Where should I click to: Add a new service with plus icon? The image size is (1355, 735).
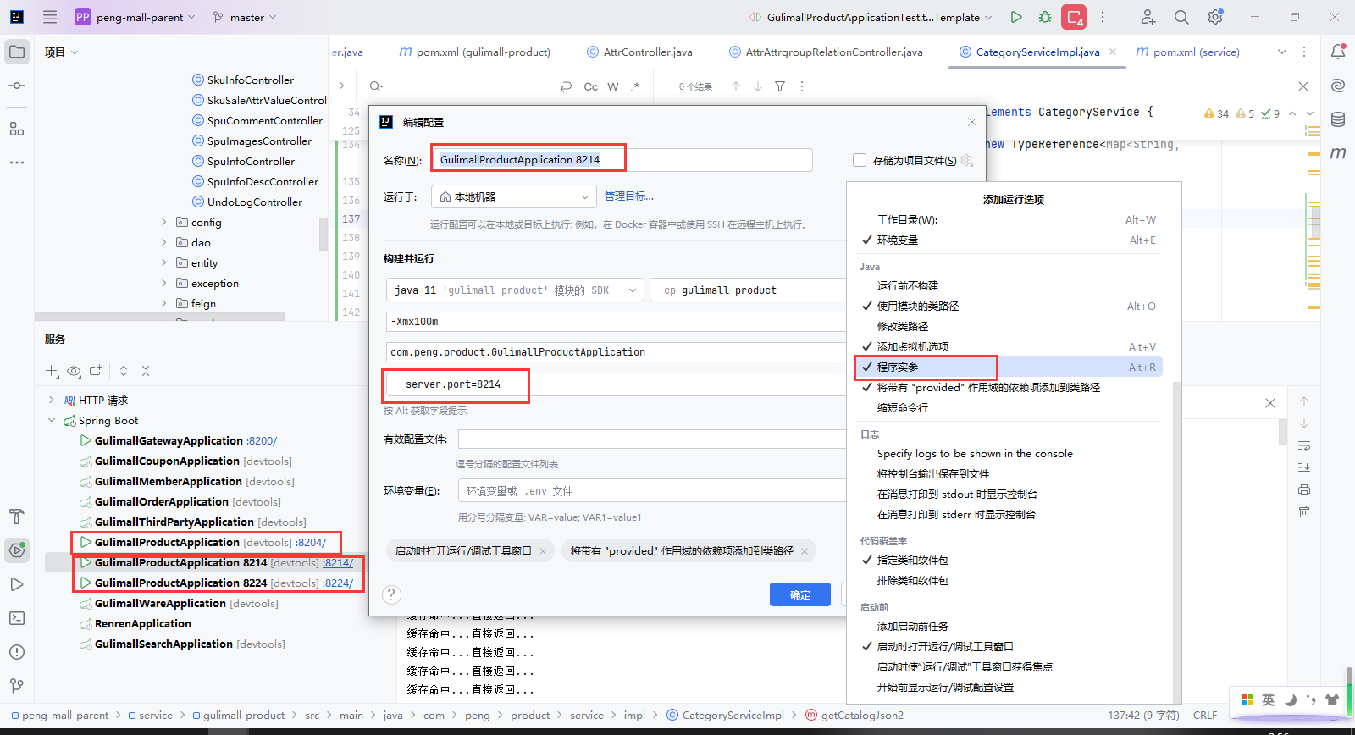52,371
